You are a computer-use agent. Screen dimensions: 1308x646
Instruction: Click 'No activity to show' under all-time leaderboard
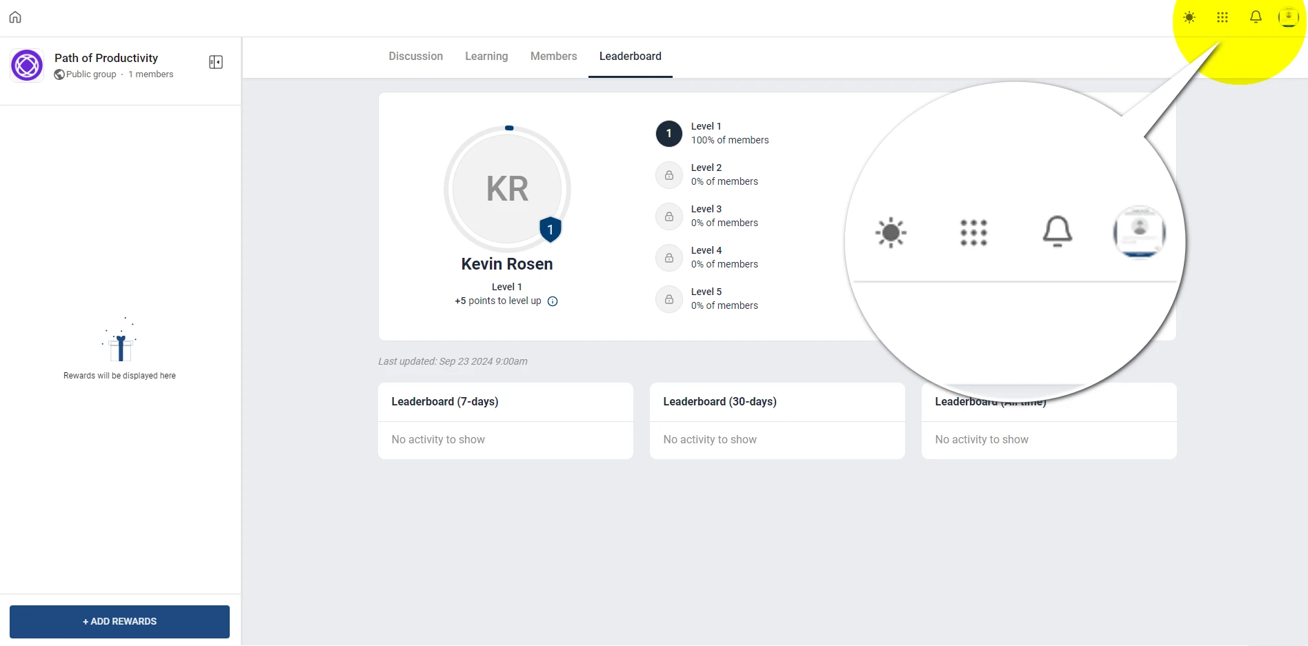[x=982, y=440]
